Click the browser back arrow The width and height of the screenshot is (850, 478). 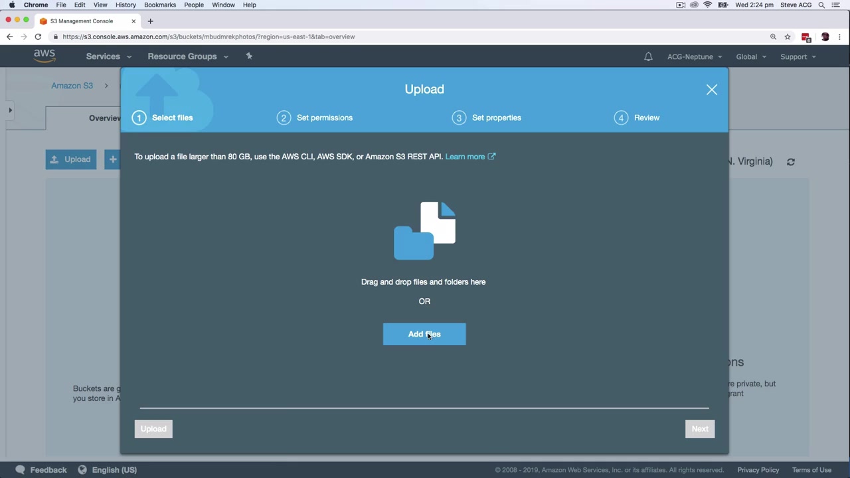click(9, 37)
